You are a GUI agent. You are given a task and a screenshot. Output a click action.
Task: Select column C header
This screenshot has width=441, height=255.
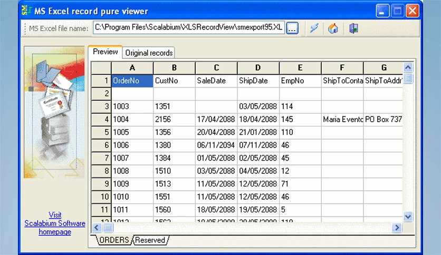pyautogui.click(x=216, y=67)
